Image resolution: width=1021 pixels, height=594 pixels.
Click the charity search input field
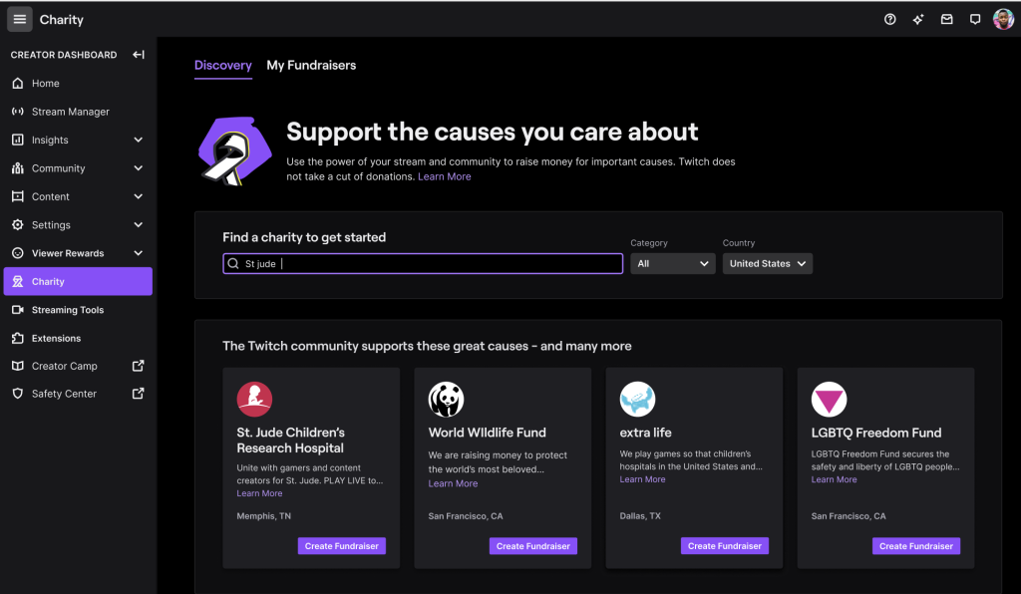point(423,263)
